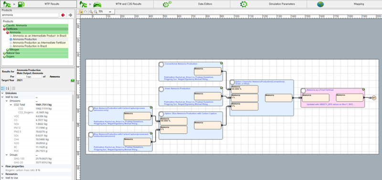Click circle on Blue Ammonia process and combustion node
382x180 pixels.
[91, 135]
